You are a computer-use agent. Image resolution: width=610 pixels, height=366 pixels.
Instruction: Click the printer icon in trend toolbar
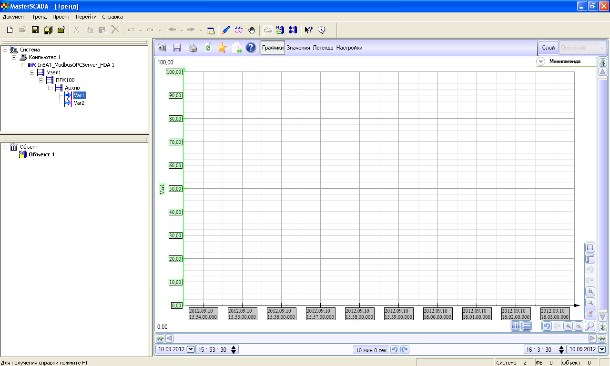(193, 48)
